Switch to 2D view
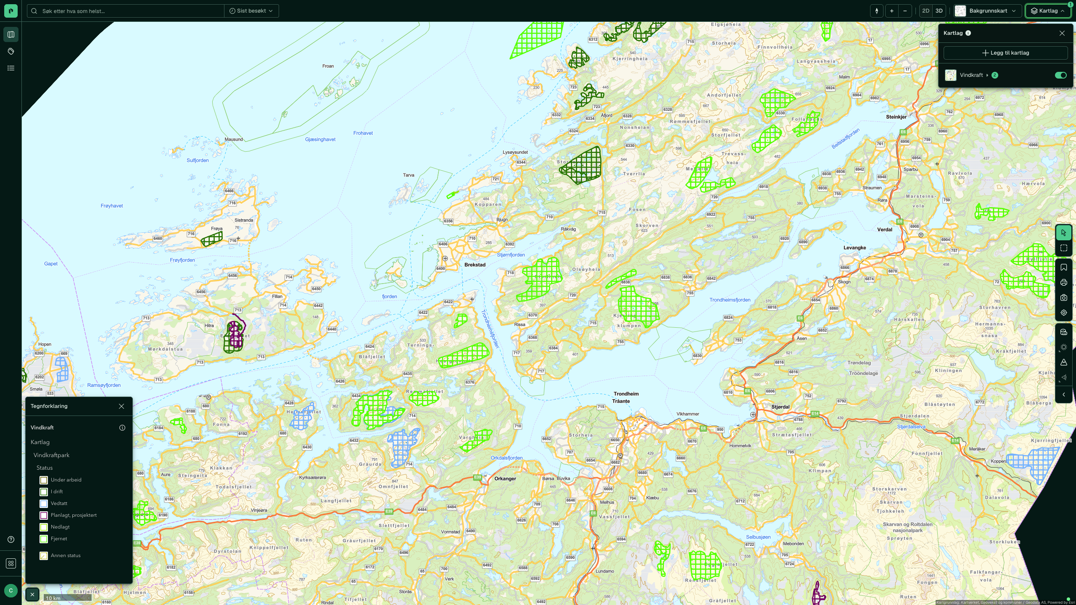The height and width of the screenshot is (605, 1076). pos(926,11)
